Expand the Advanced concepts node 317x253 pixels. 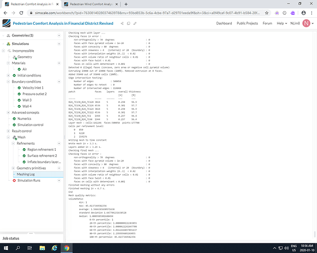(x=8, y=112)
